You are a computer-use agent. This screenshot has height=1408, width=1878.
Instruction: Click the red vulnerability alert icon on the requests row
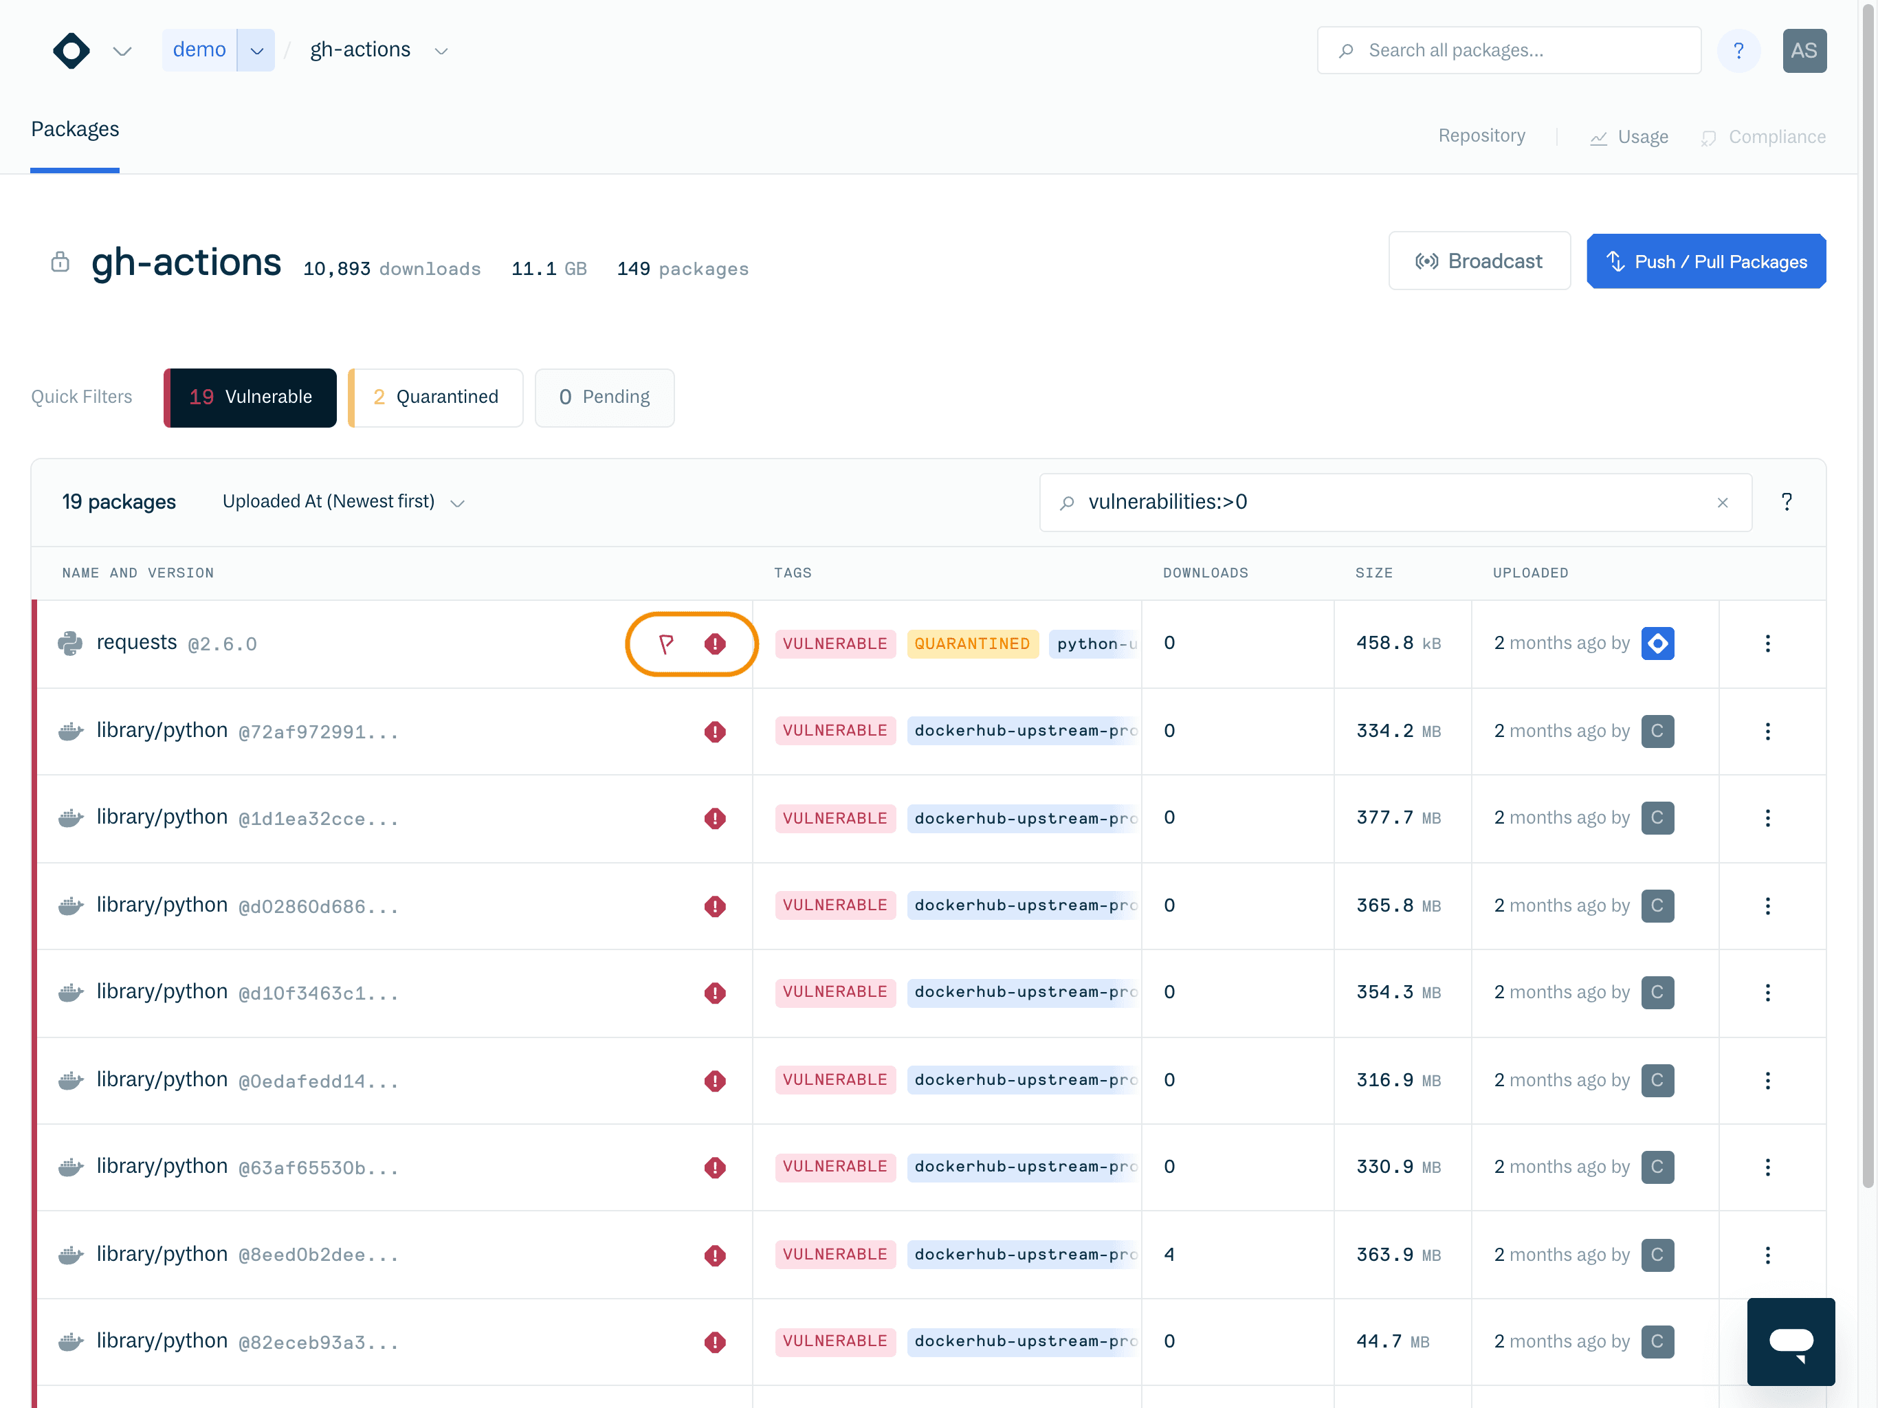(715, 643)
